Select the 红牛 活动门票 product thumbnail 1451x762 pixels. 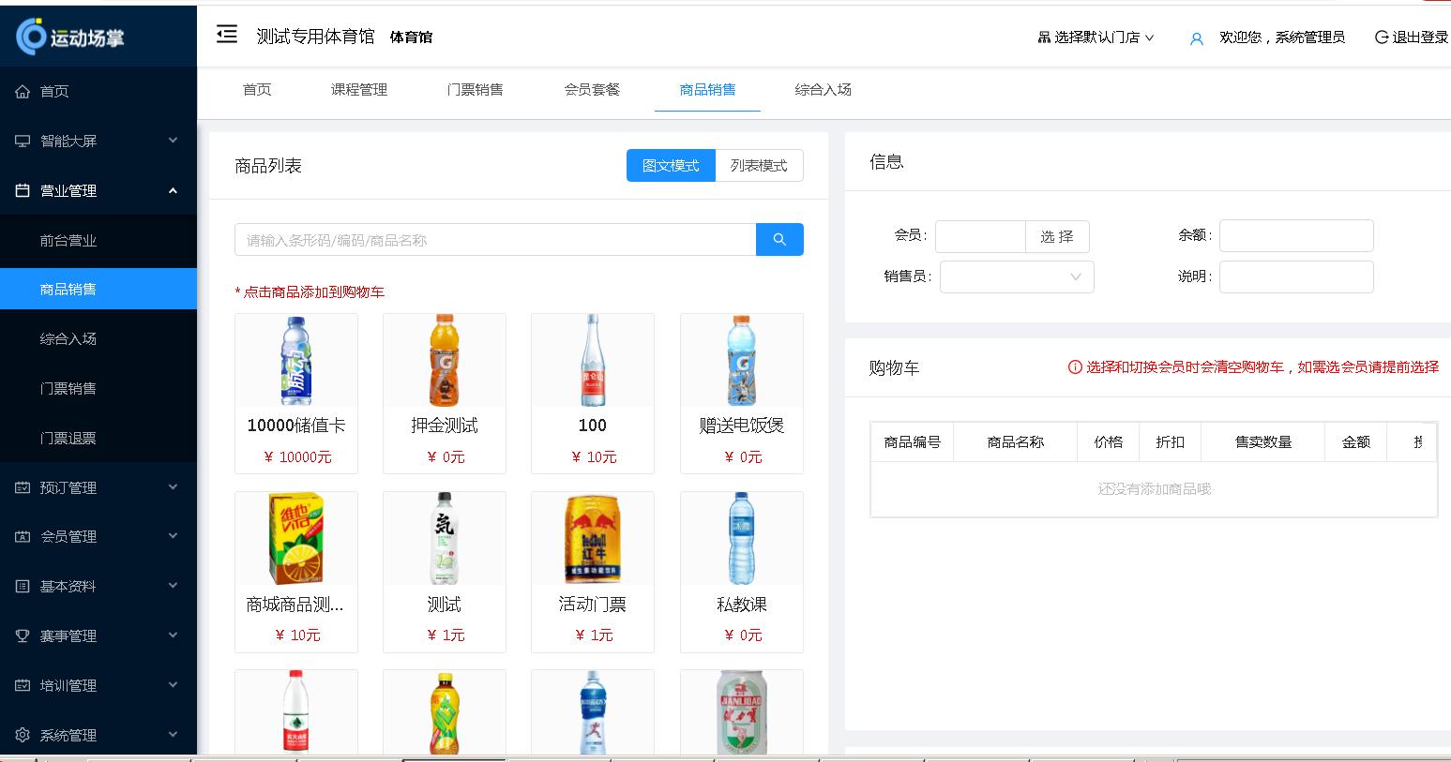[592, 538]
